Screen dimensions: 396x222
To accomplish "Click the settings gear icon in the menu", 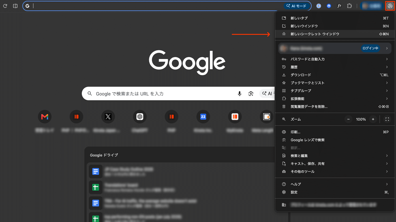I will pyautogui.click(x=284, y=192).
